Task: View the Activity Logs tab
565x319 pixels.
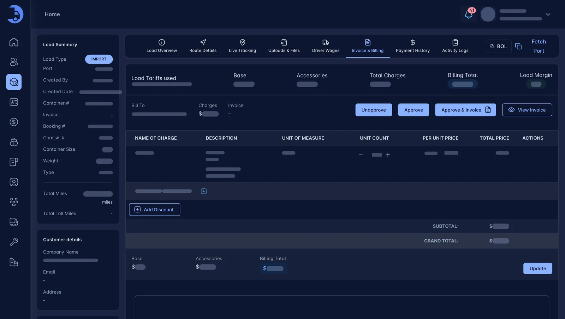Action: tap(456, 46)
